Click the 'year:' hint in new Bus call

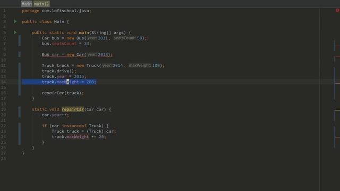(x=92, y=38)
